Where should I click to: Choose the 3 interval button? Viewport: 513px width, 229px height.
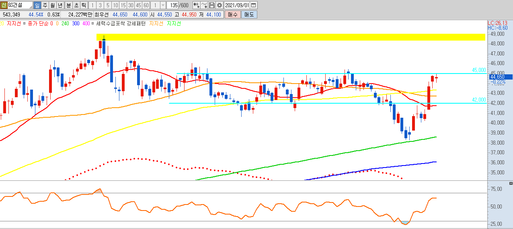coord(100,5)
